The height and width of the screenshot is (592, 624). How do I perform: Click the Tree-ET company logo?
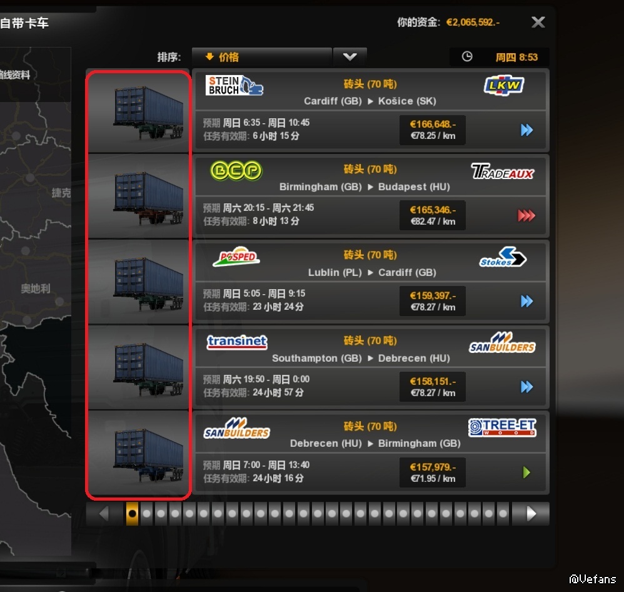[502, 427]
